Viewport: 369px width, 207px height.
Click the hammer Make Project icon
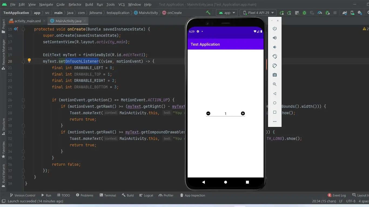coord(208,13)
